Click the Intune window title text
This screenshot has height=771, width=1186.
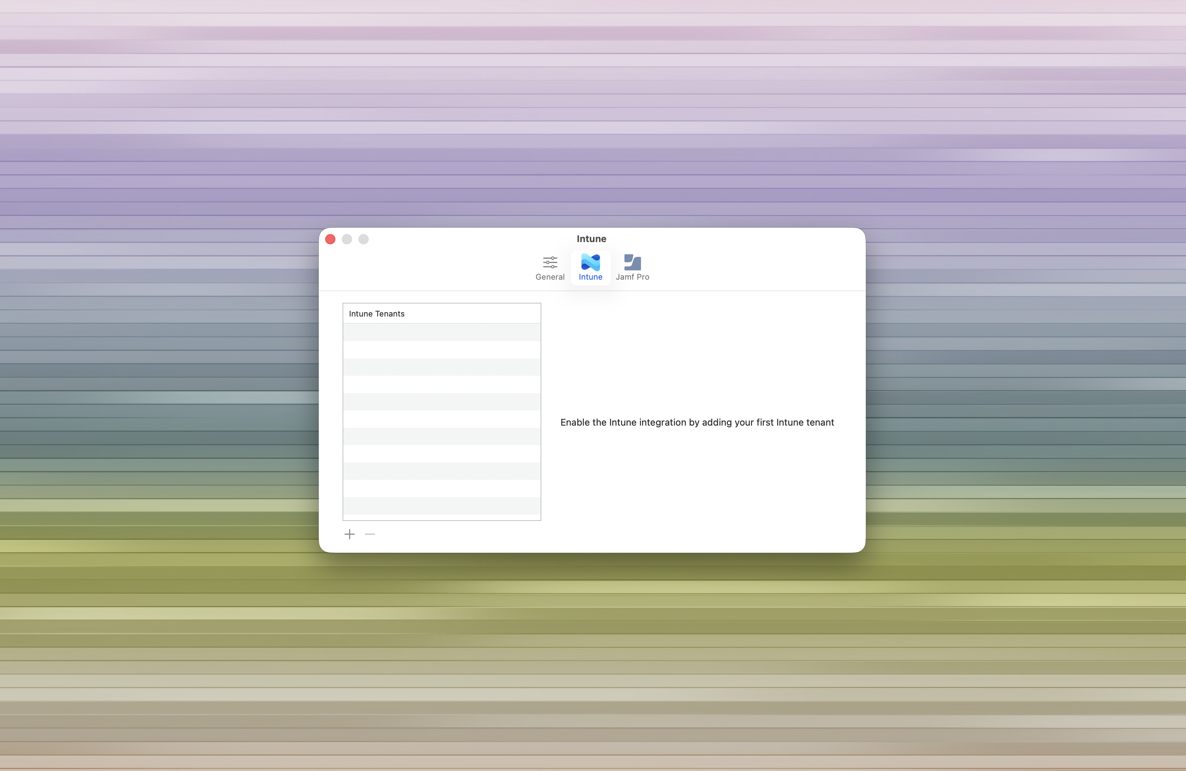pyautogui.click(x=592, y=238)
